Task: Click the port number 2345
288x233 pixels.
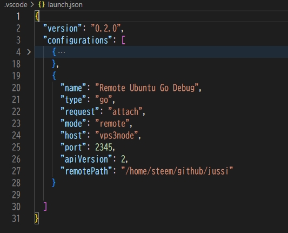Action: [104, 148]
